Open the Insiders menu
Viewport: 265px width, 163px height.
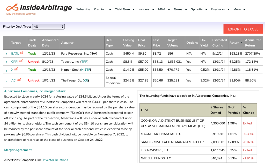click(146, 10)
